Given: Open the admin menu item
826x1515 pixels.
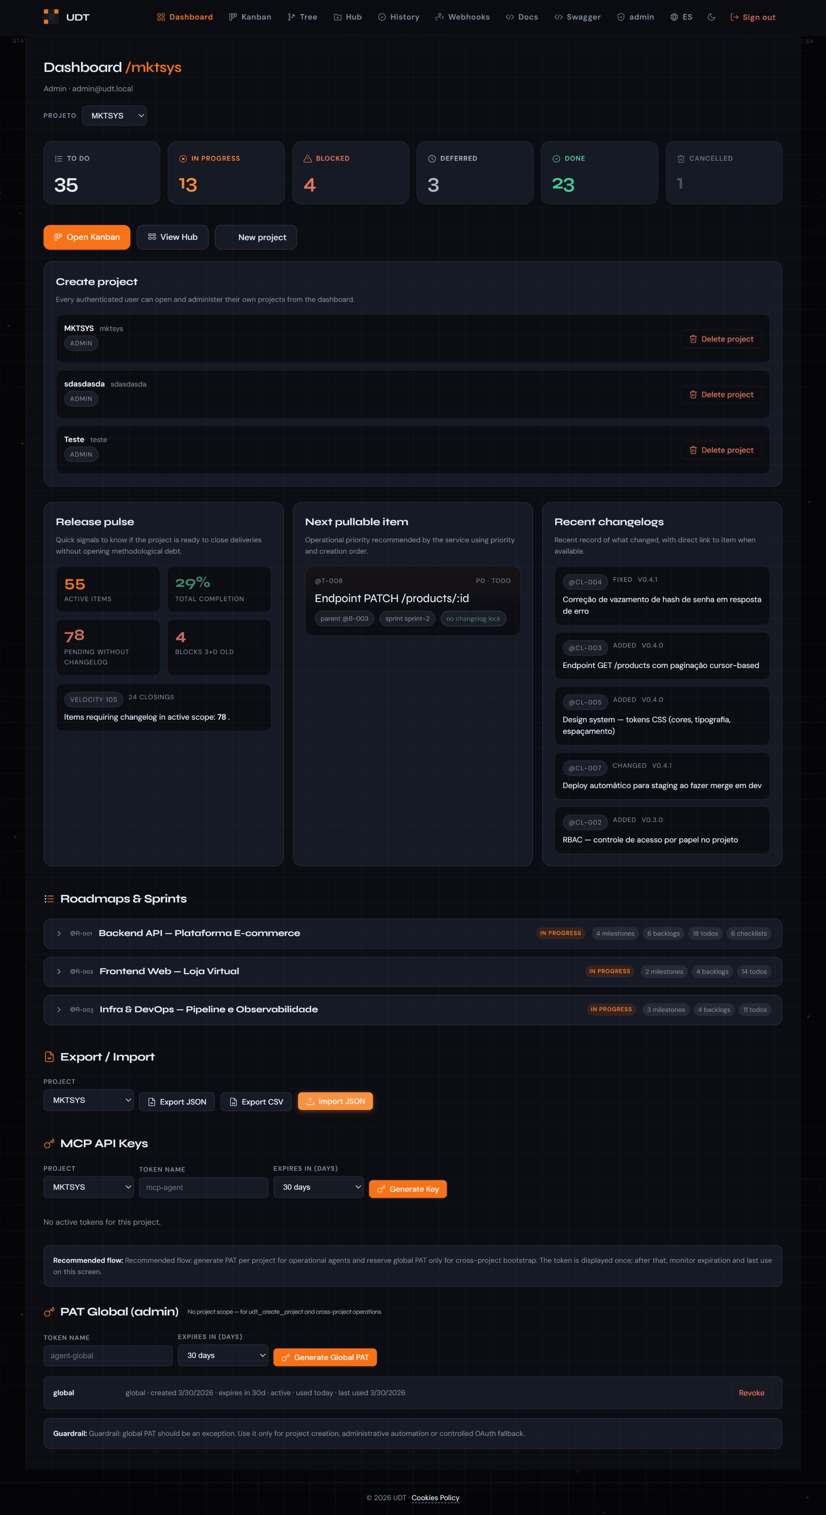Looking at the screenshot, I should 636,17.
